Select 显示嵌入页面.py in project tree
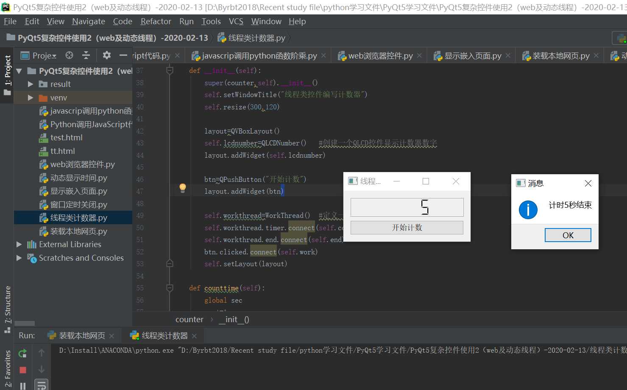The height and width of the screenshot is (390, 627). tap(73, 191)
